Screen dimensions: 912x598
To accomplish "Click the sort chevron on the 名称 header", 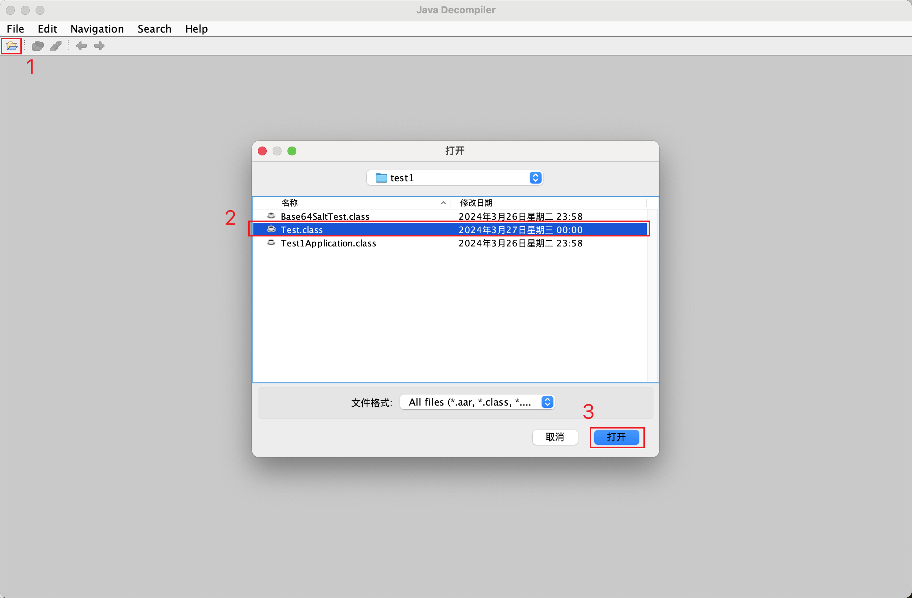I will pyautogui.click(x=443, y=202).
